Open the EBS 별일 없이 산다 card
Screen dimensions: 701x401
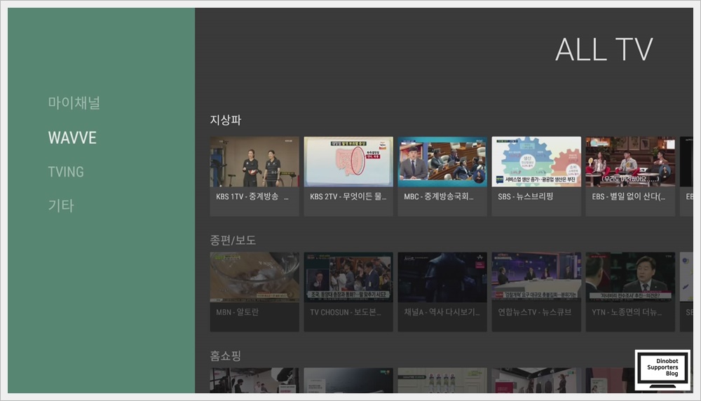pos(630,176)
